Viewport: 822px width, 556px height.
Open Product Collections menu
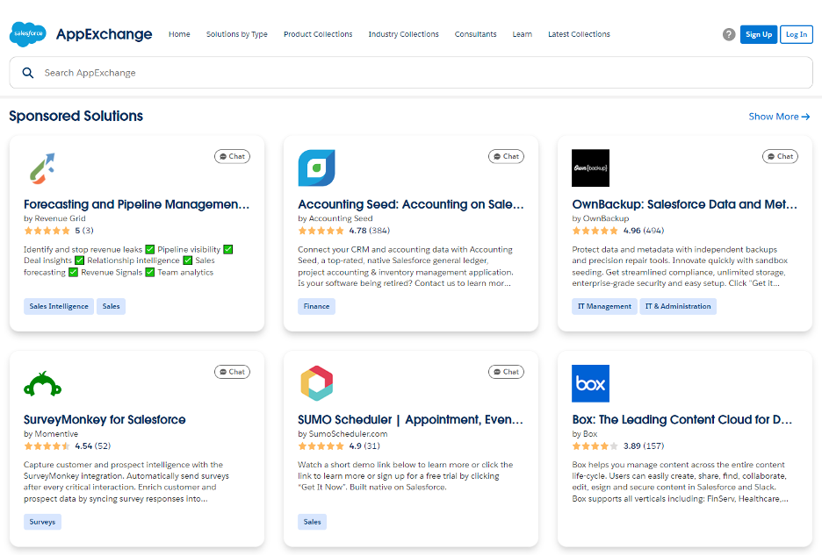click(x=318, y=34)
